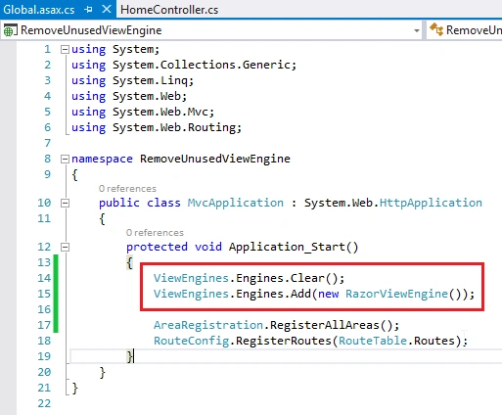
Task: Click AreaRegistration on line 17
Action: 208,325
